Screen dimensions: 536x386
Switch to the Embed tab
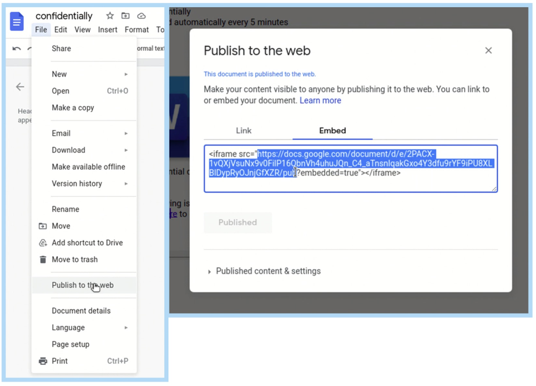332,130
